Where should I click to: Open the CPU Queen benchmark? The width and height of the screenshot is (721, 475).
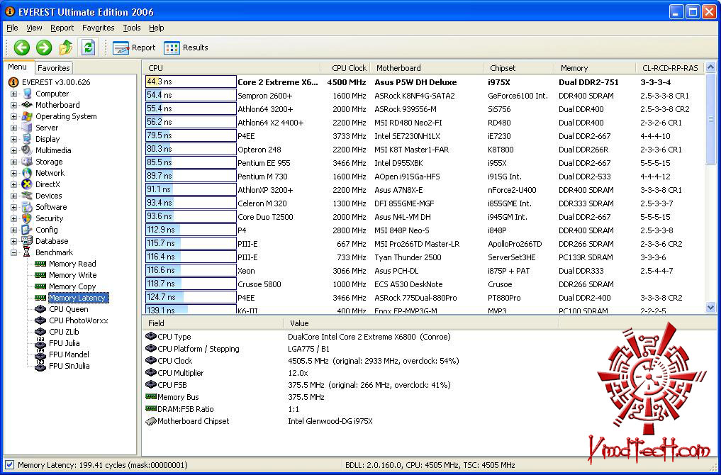coord(69,309)
